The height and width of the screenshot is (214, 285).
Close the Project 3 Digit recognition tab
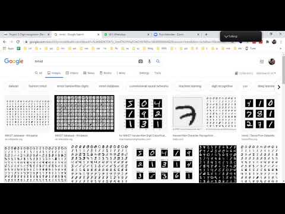click(49, 34)
